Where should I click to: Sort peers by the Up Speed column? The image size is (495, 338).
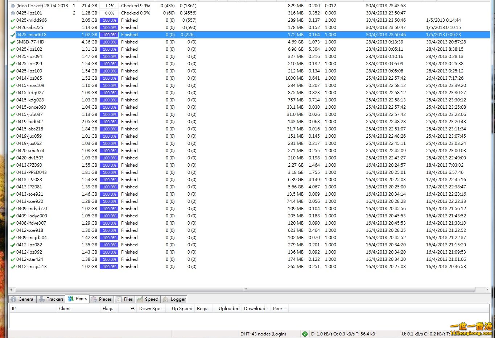182,308
